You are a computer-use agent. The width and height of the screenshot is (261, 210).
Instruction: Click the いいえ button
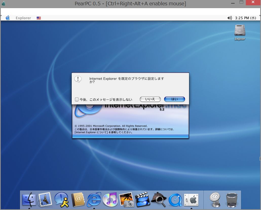tap(150, 99)
